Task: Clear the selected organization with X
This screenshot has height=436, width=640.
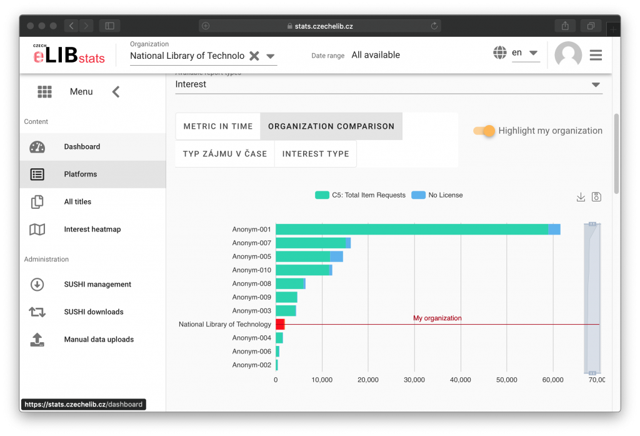Action: point(254,56)
